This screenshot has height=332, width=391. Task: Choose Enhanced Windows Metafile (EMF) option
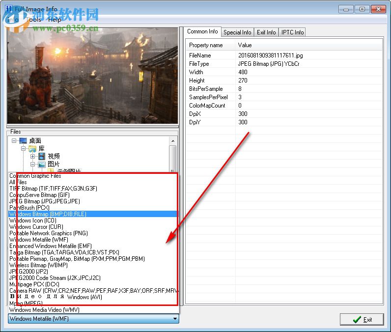[x=93, y=246]
